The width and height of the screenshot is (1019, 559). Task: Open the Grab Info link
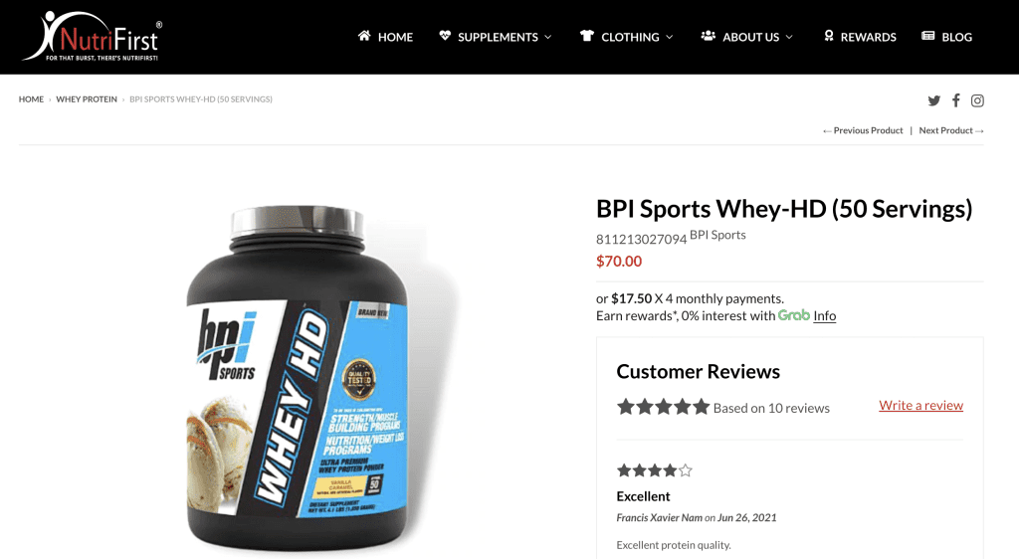click(x=824, y=315)
